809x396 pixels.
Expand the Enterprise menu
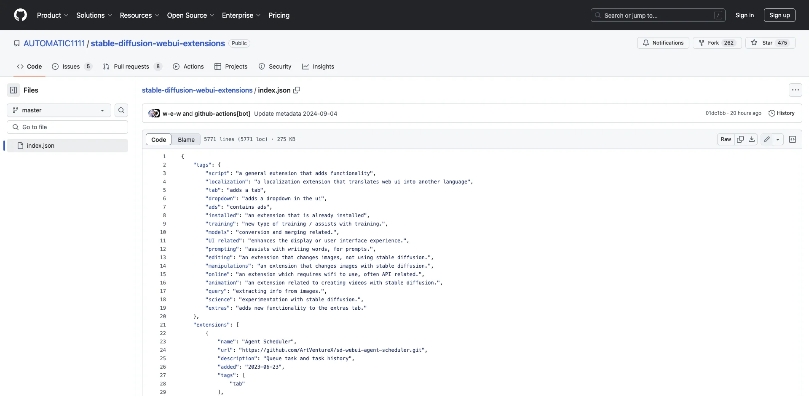pyautogui.click(x=241, y=15)
